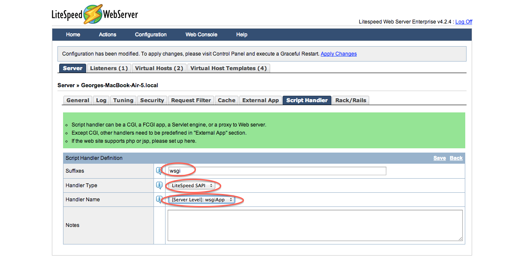Click the Suffixes row label

[75, 171]
